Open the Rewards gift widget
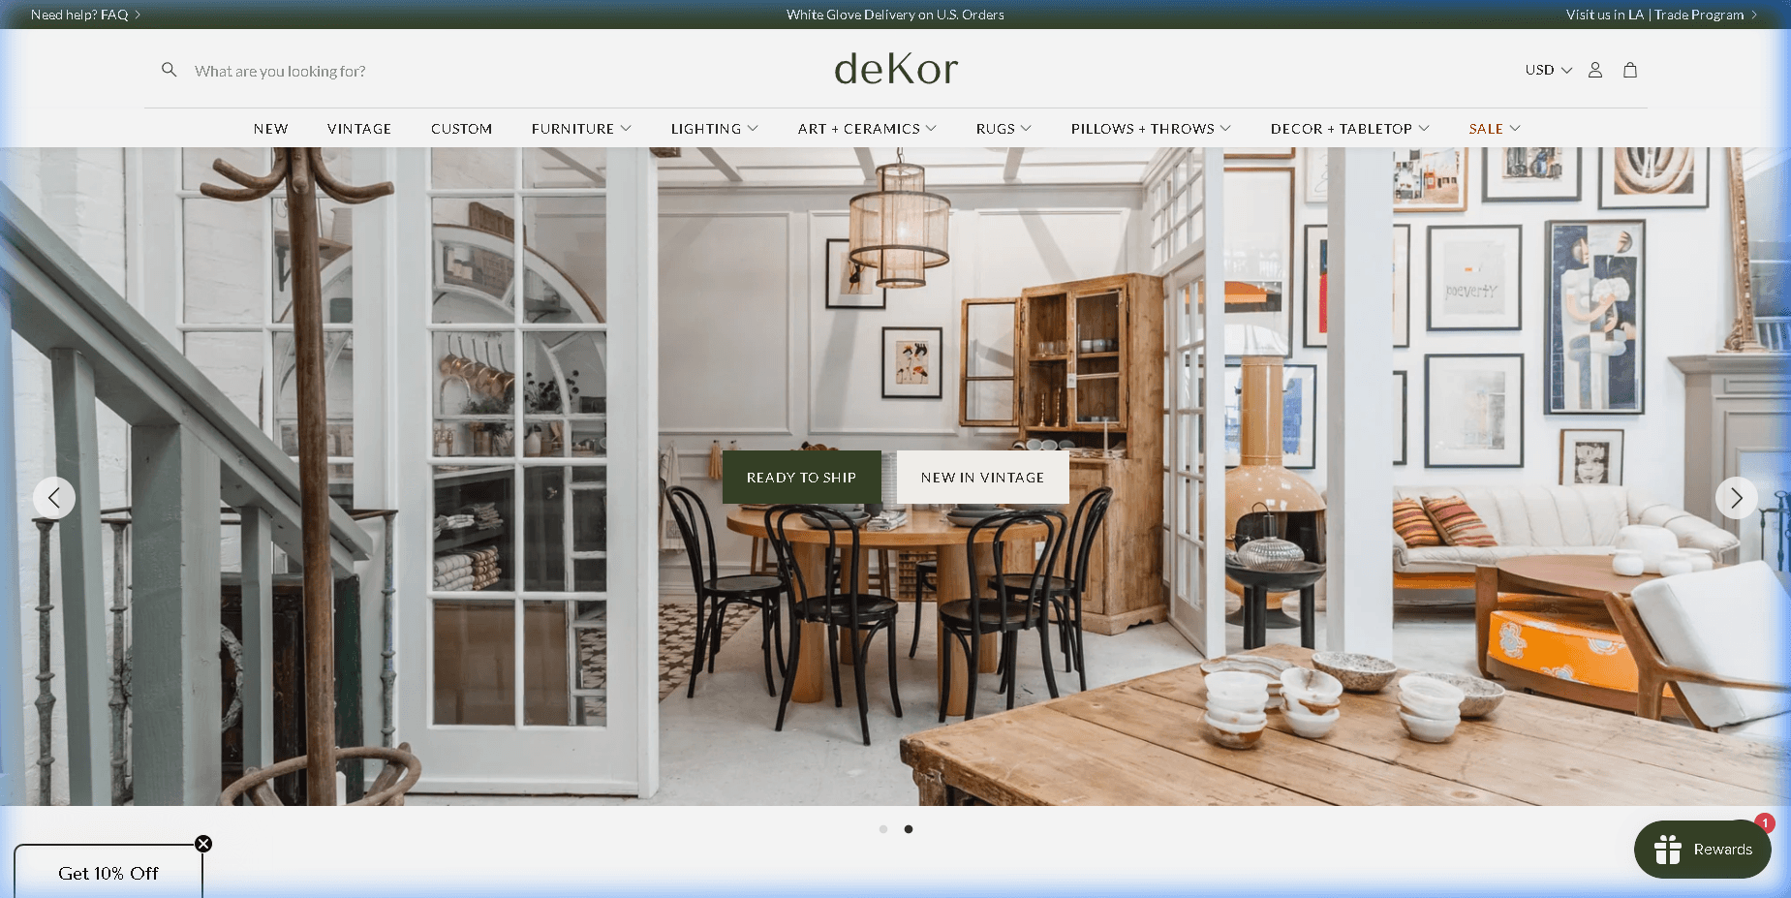The height and width of the screenshot is (898, 1791). pos(1703,850)
